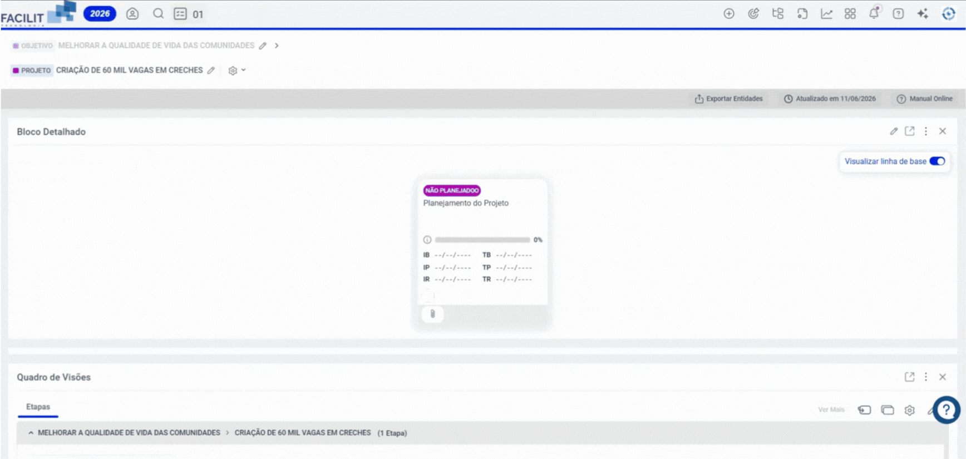Open the line chart icon

tap(826, 14)
